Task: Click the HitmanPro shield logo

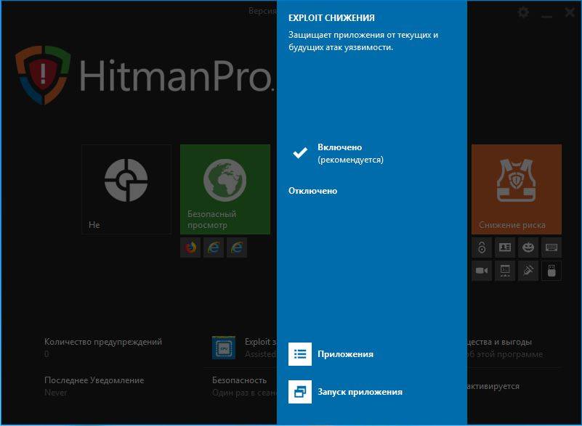Action: click(x=43, y=75)
